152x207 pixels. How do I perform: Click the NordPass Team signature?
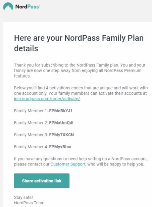pos(29,203)
